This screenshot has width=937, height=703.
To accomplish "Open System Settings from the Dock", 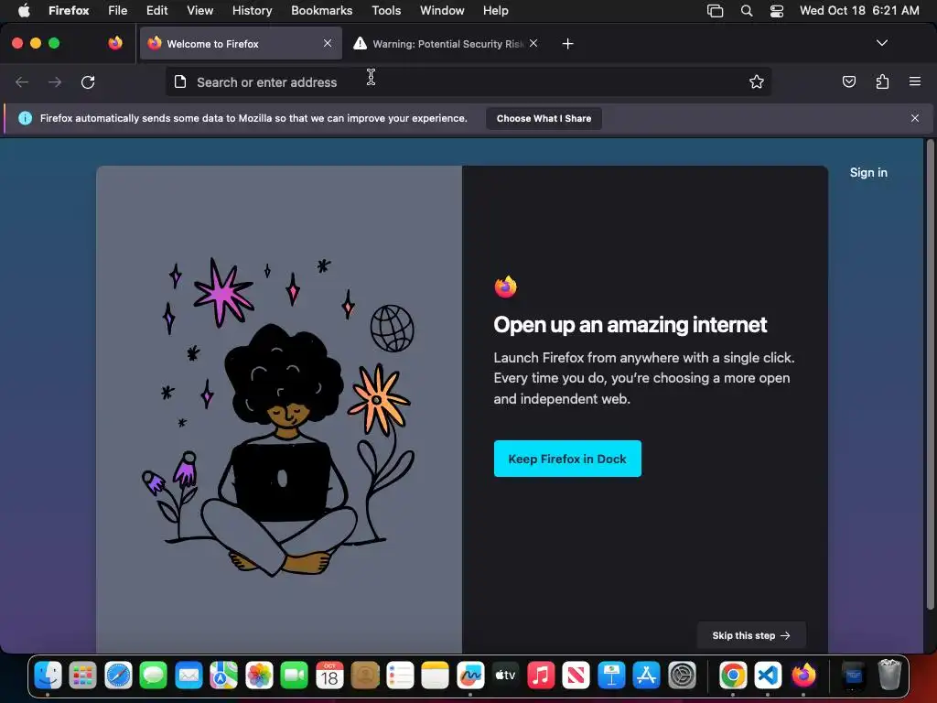I will click(x=682, y=676).
